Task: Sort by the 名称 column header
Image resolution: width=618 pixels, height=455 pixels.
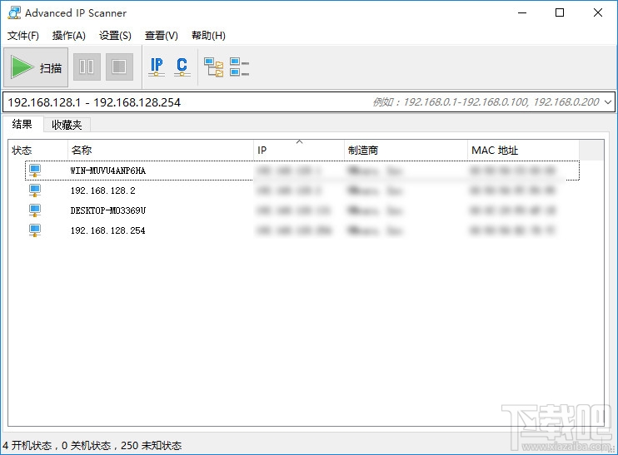Action: click(161, 151)
